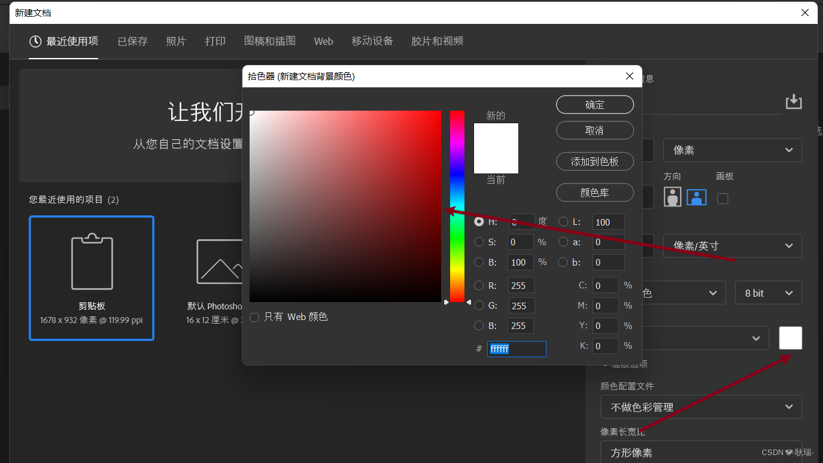823x463 pixels.
Task: Close the color picker dialog
Action: (x=629, y=76)
